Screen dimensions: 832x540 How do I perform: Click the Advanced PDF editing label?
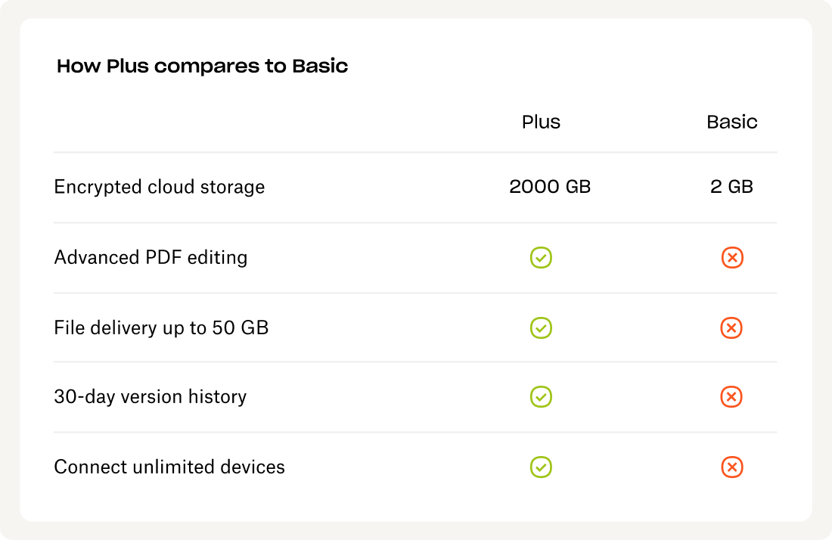151,258
